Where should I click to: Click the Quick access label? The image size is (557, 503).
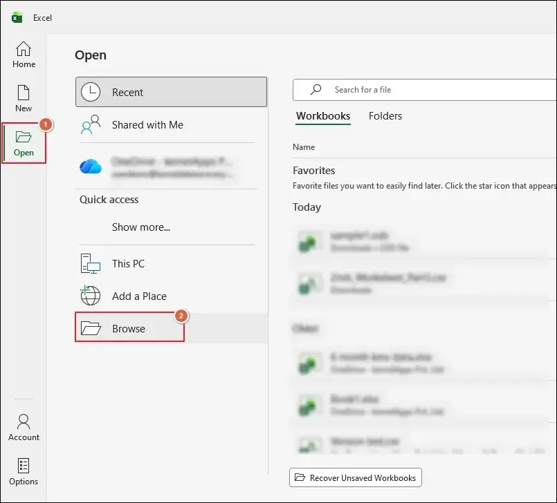pos(109,200)
